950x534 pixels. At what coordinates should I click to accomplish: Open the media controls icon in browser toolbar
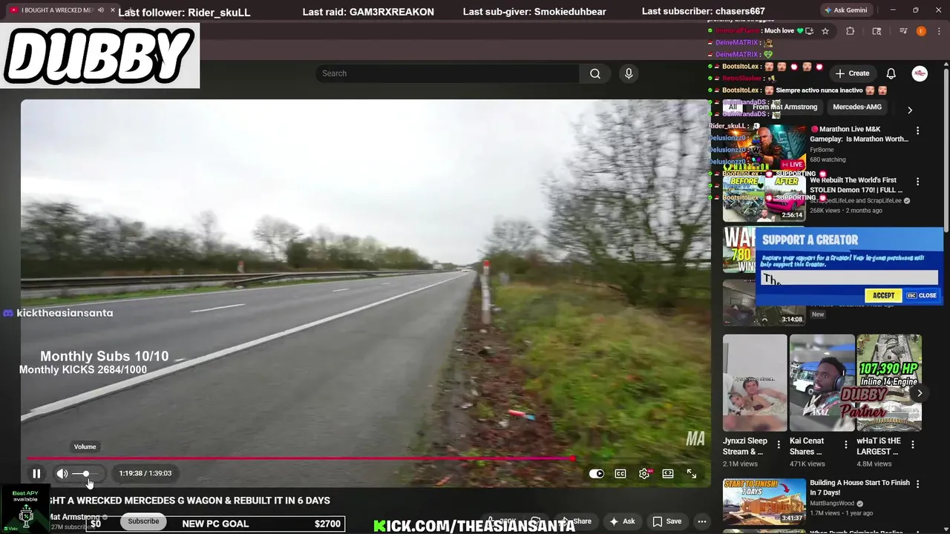click(x=903, y=31)
